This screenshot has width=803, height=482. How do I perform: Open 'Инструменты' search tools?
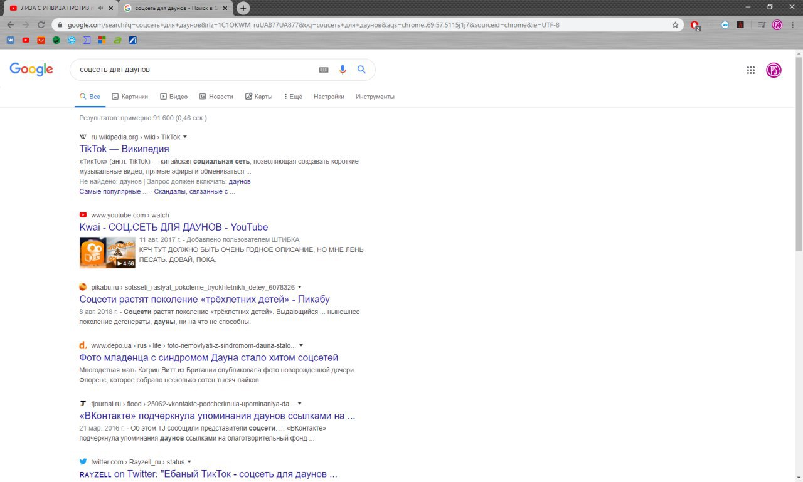pyautogui.click(x=375, y=97)
